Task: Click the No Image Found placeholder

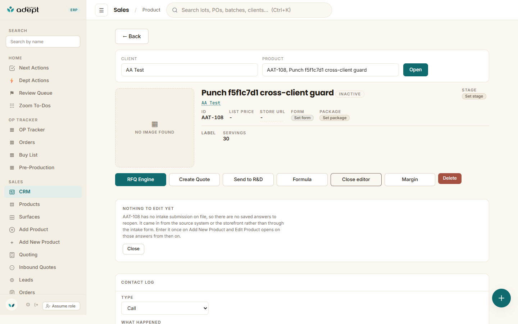Action: 155,128
